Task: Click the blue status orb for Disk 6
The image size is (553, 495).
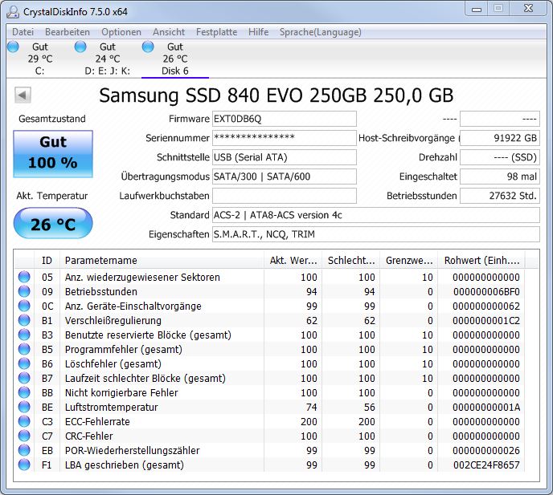Action: [148, 47]
